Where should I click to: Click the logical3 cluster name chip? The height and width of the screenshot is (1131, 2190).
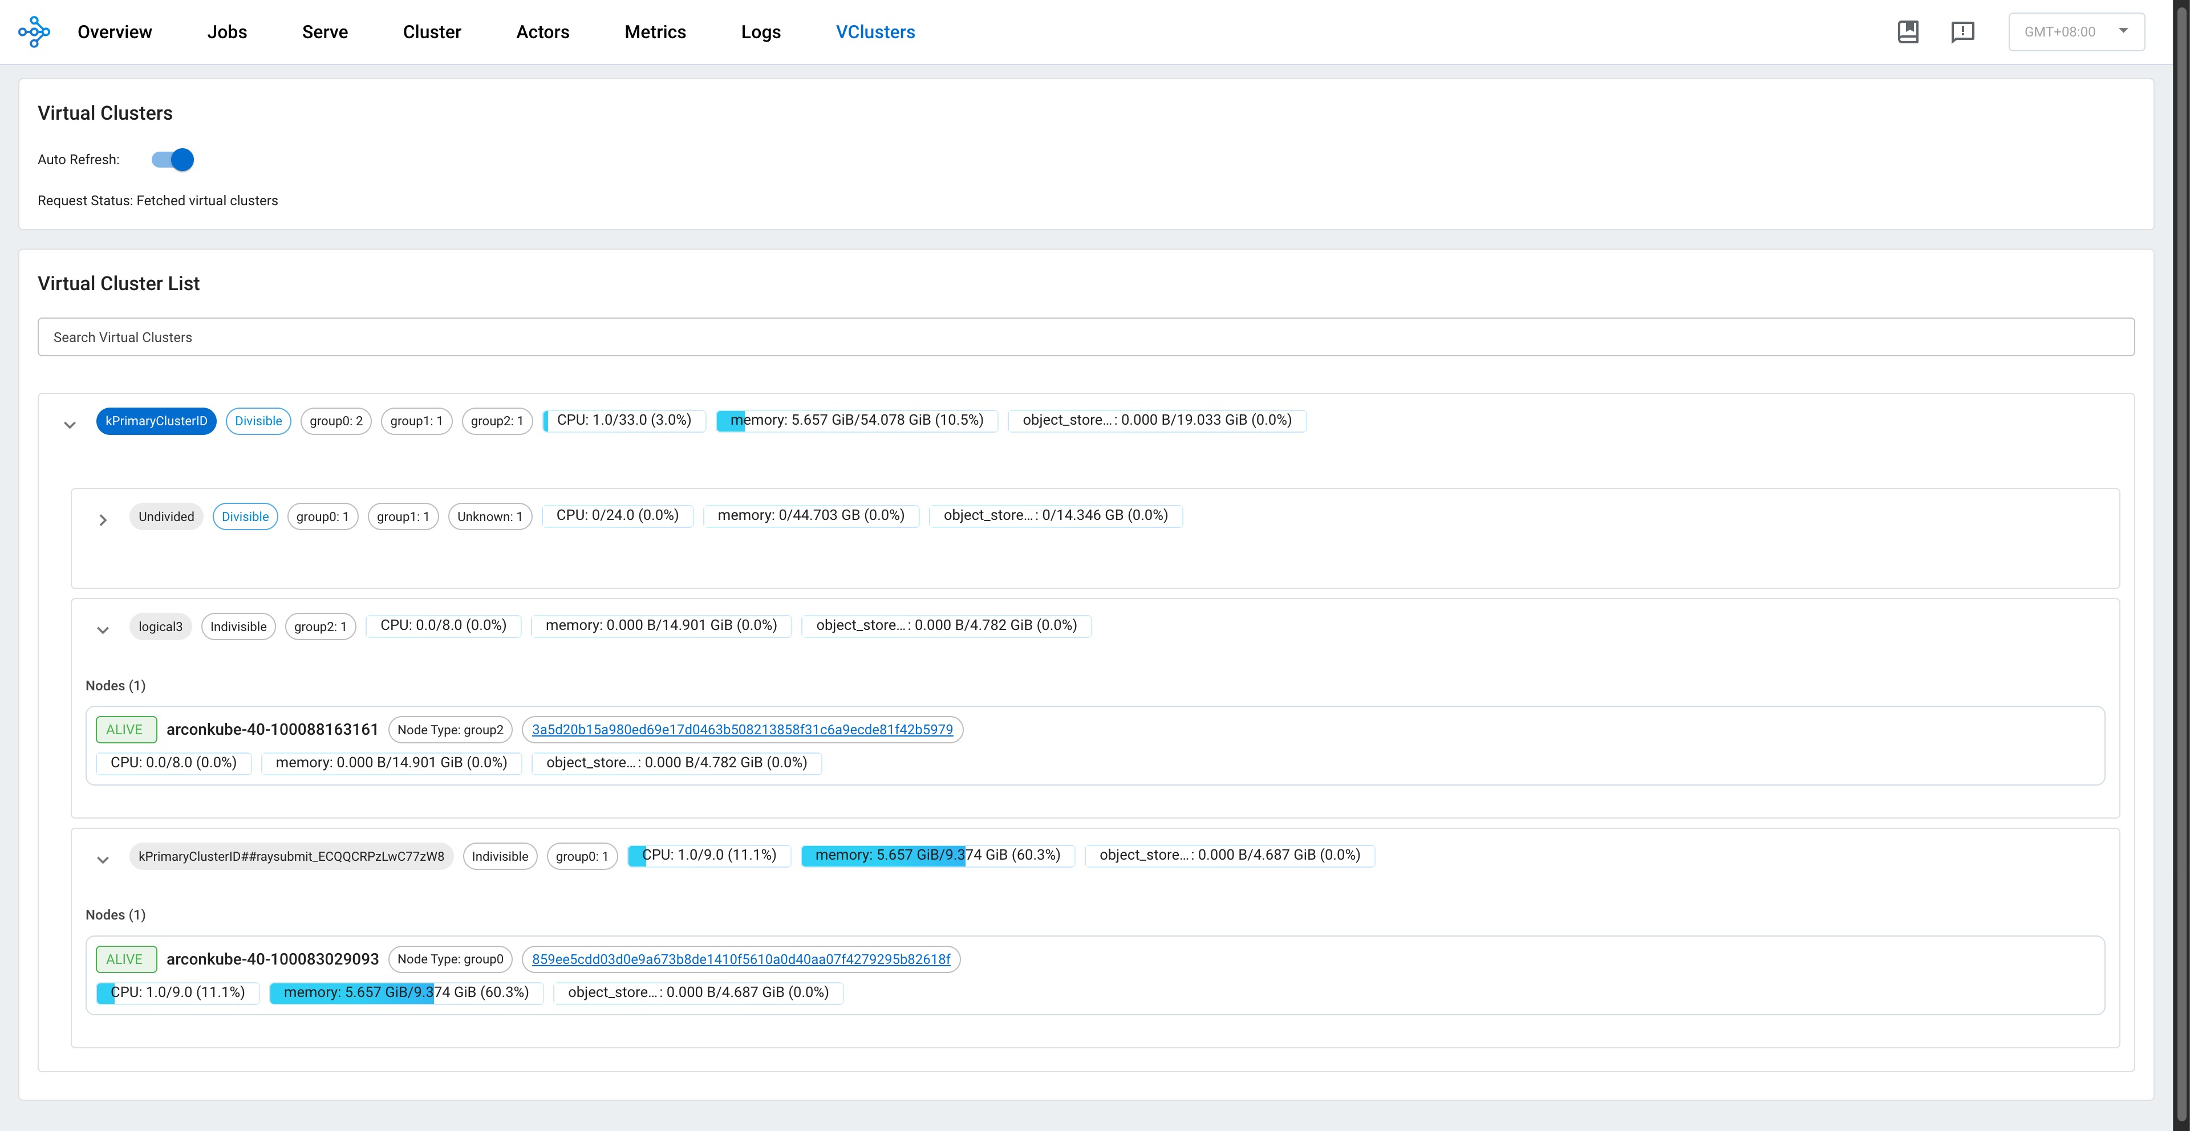coord(161,626)
